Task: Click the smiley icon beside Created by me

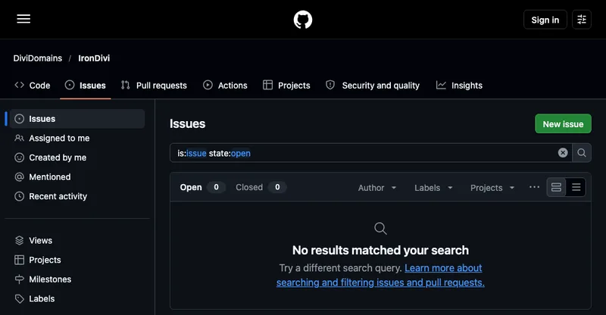Action: [20, 157]
